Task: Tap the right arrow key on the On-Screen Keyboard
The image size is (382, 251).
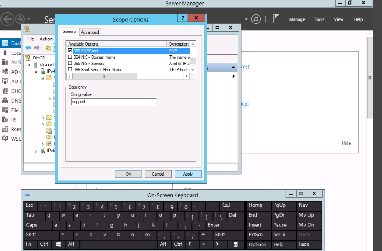Action: [x=217, y=244]
